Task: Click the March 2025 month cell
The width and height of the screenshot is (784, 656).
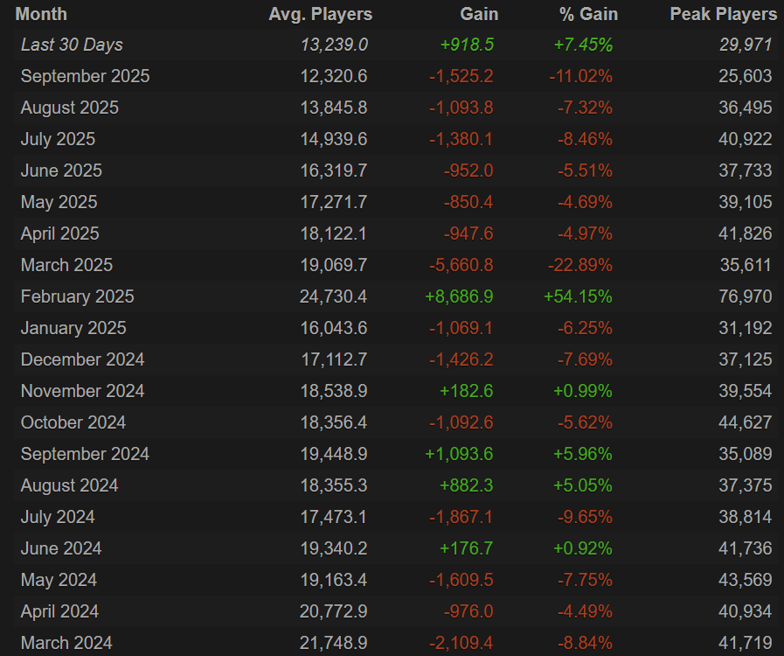Action: coord(66,265)
